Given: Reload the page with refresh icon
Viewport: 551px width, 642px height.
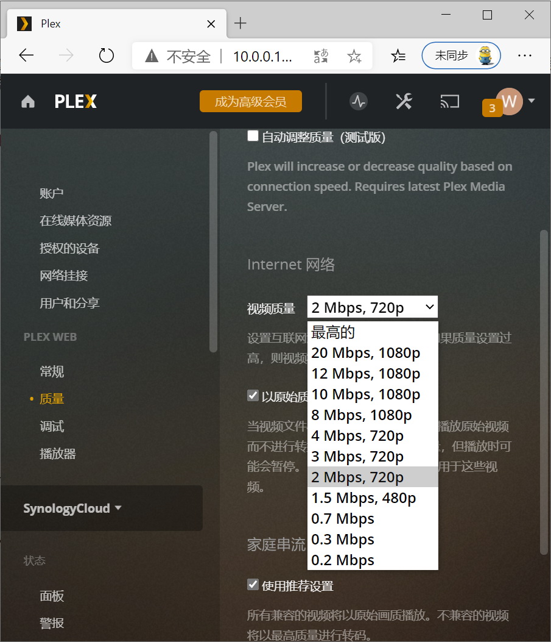Looking at the screenshot, I should coord(107,55).
